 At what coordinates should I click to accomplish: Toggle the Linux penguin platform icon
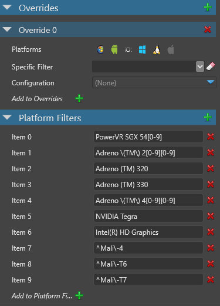[157, 49]
